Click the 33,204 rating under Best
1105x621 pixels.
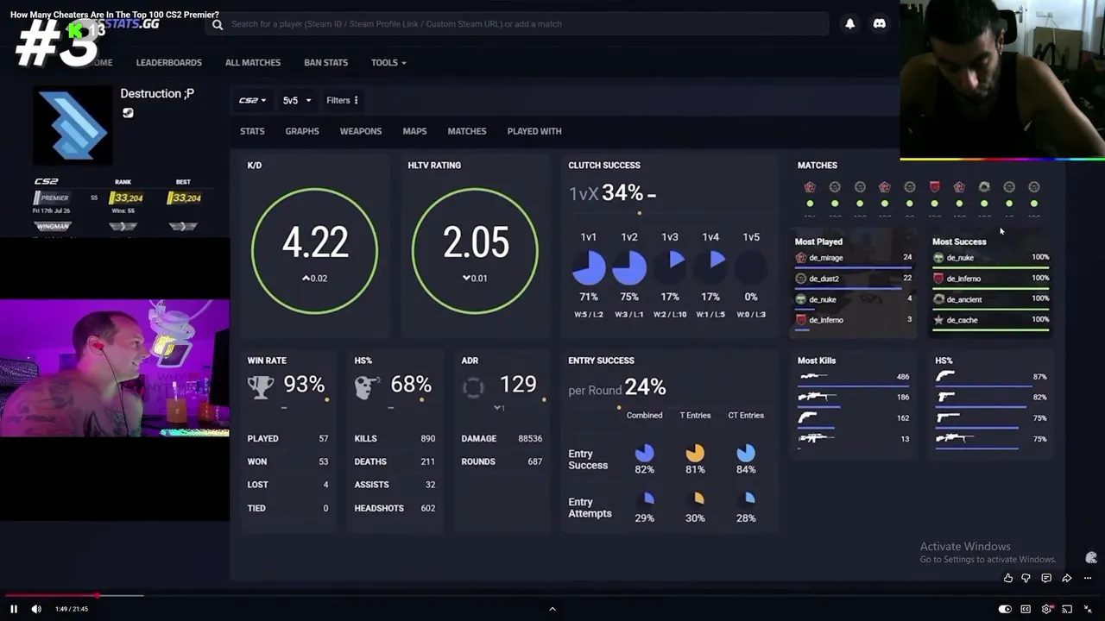coord(186,198)
